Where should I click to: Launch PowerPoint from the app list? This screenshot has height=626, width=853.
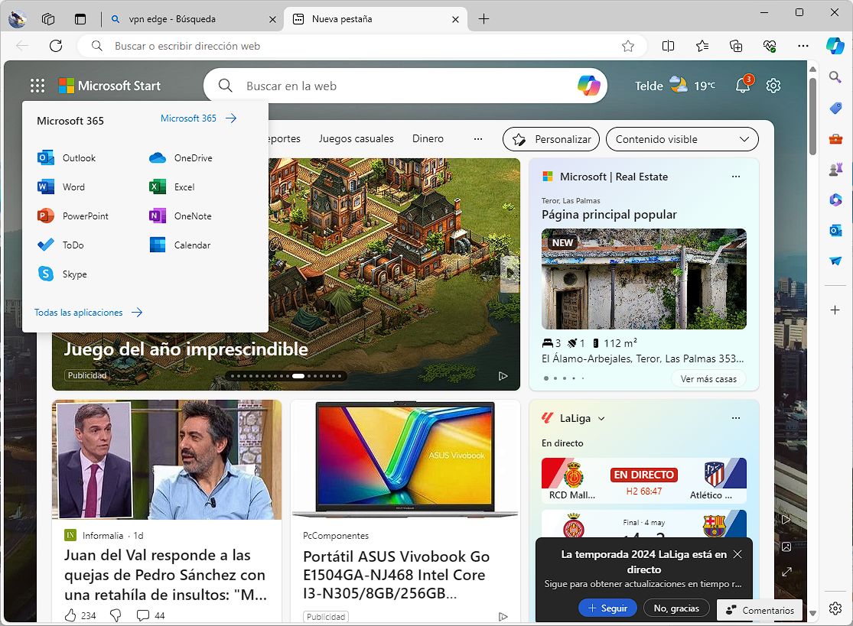coord(73,216)
